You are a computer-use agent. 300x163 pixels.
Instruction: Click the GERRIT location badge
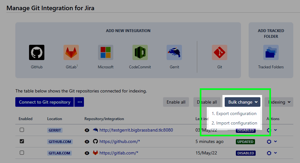[55, 130]
